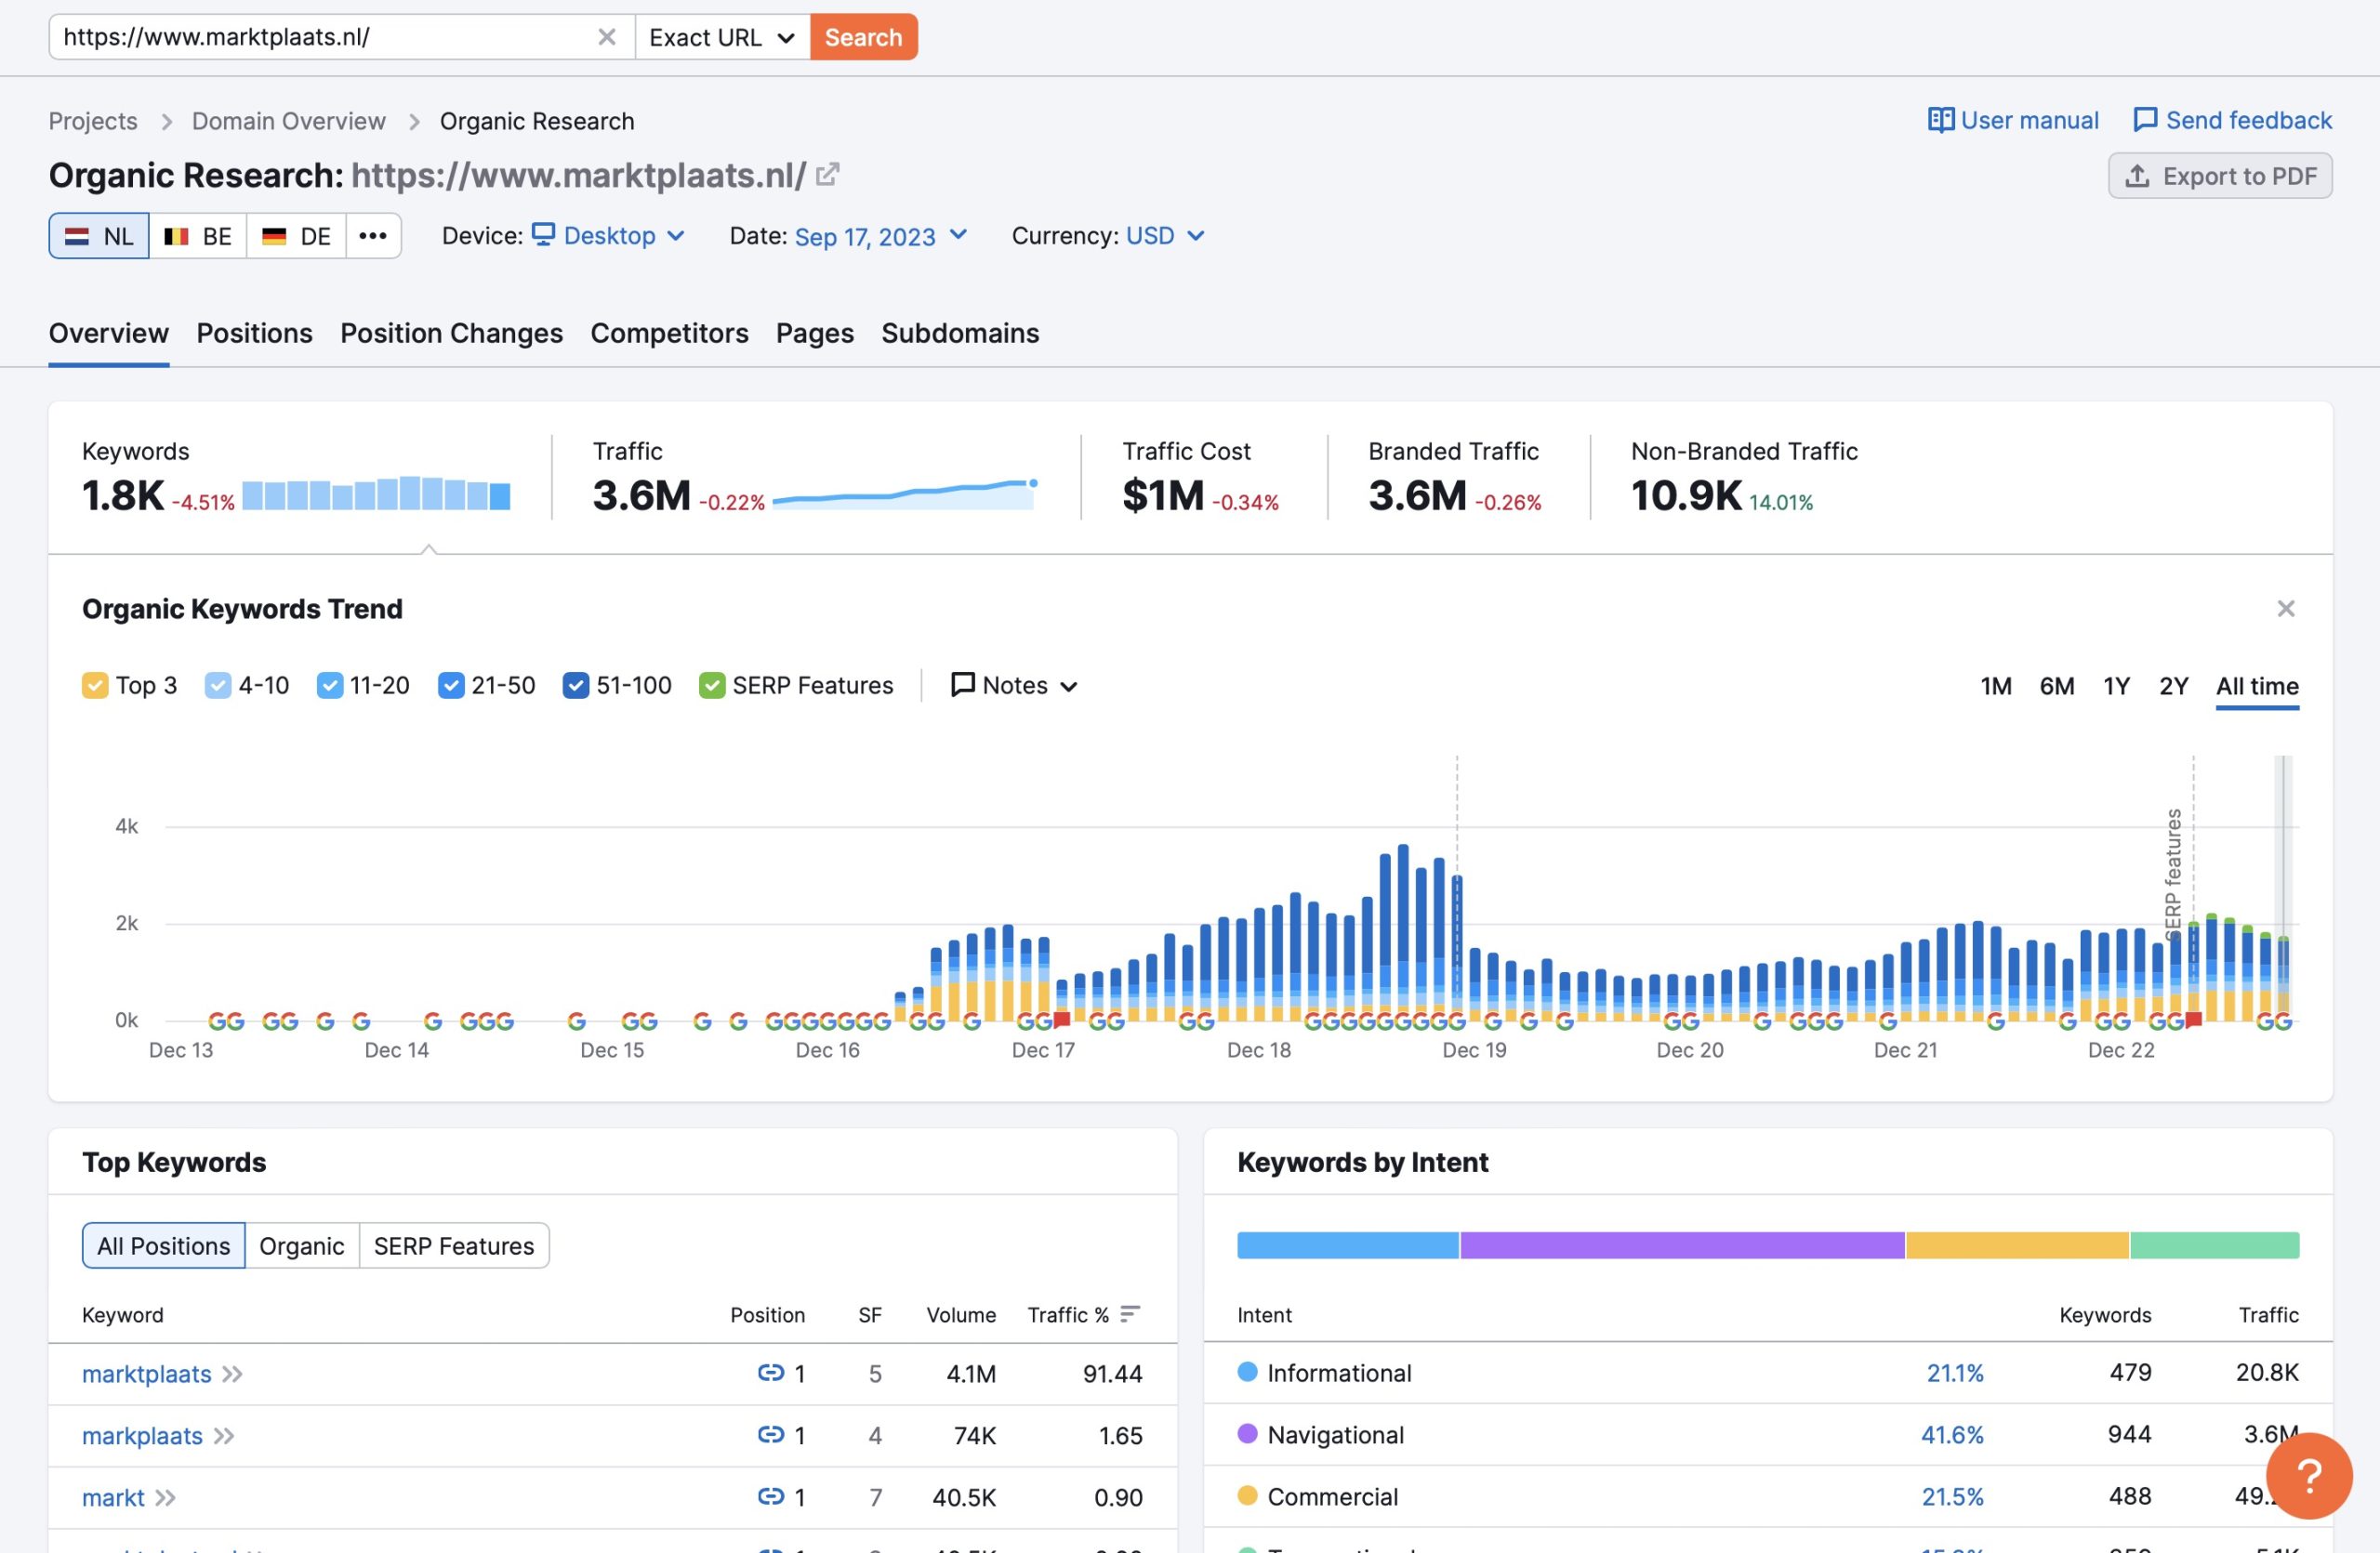This screenshot has height=1553, width=2380.
Task: Open the marktplaats.nl external link icon
Action: [827, 175]
